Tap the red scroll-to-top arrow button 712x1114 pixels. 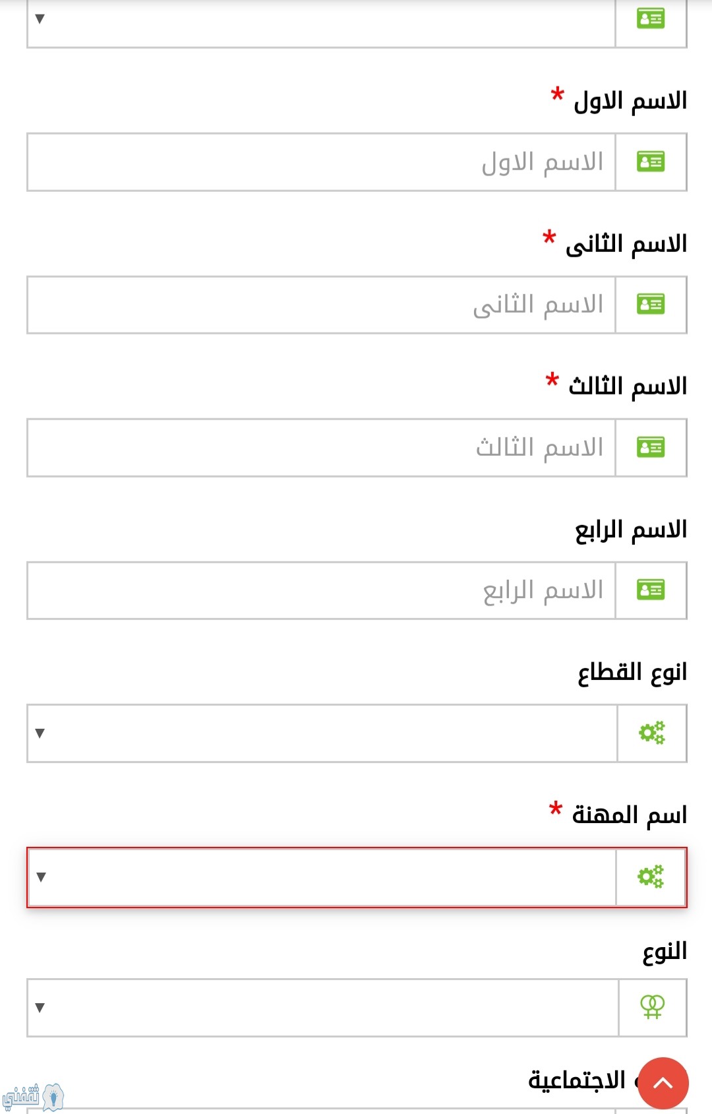point(663,1083)
